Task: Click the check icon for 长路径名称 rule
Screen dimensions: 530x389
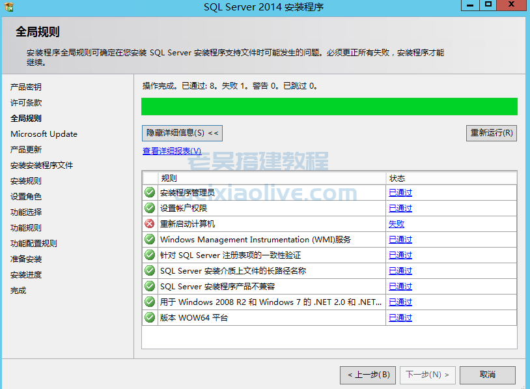Action: [x=150, y=270]
